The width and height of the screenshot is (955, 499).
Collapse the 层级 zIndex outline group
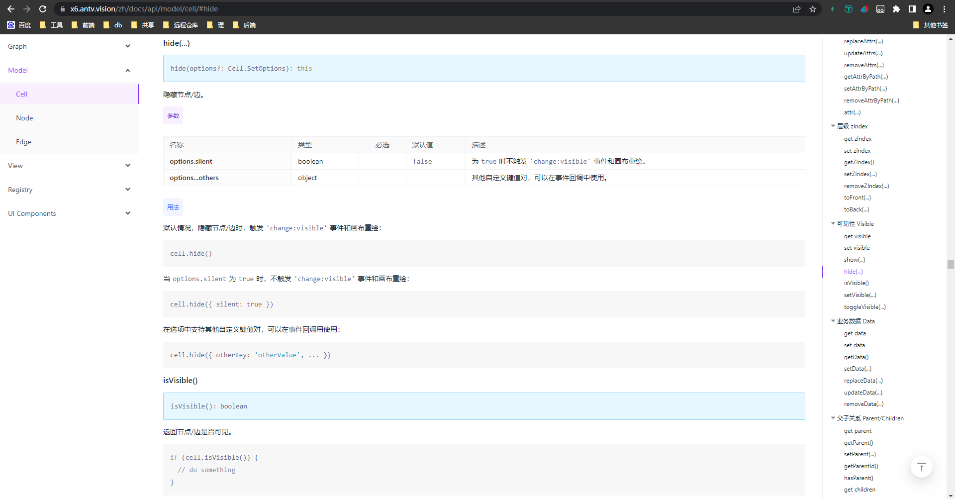click(x=833, y=126)
